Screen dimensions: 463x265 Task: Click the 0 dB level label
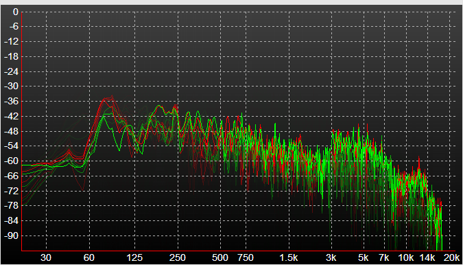click(16, 12)
